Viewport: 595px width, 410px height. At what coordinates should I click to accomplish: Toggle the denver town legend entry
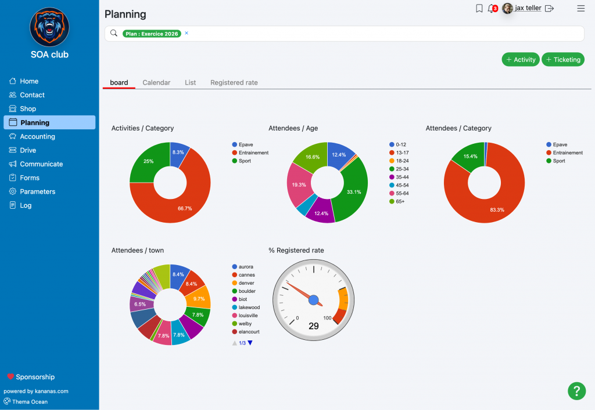243,283
